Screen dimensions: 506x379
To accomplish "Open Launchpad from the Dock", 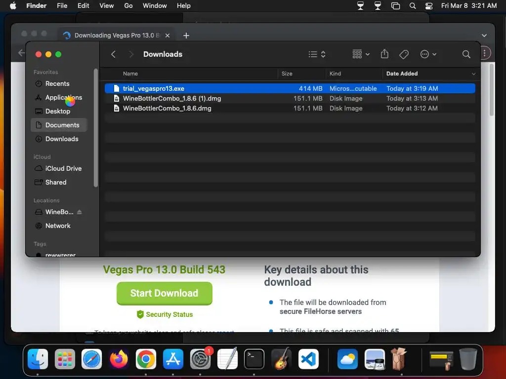I will (x=65, y=359).
